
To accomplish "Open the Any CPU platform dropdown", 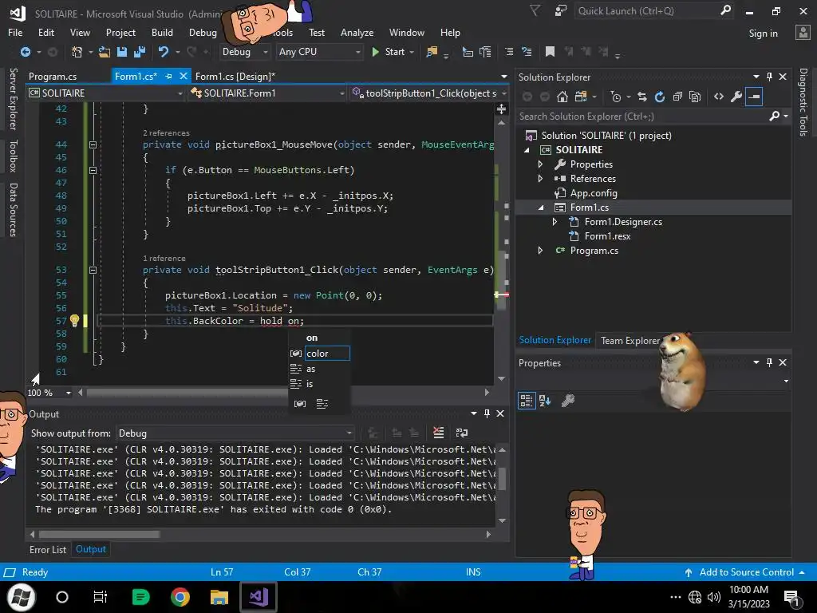I will (x=319, y=52).
